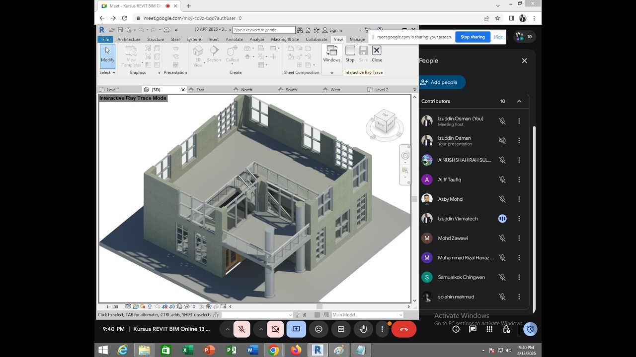
Task: Click the favorites star icon in Revit
Action: click(316, 30)
